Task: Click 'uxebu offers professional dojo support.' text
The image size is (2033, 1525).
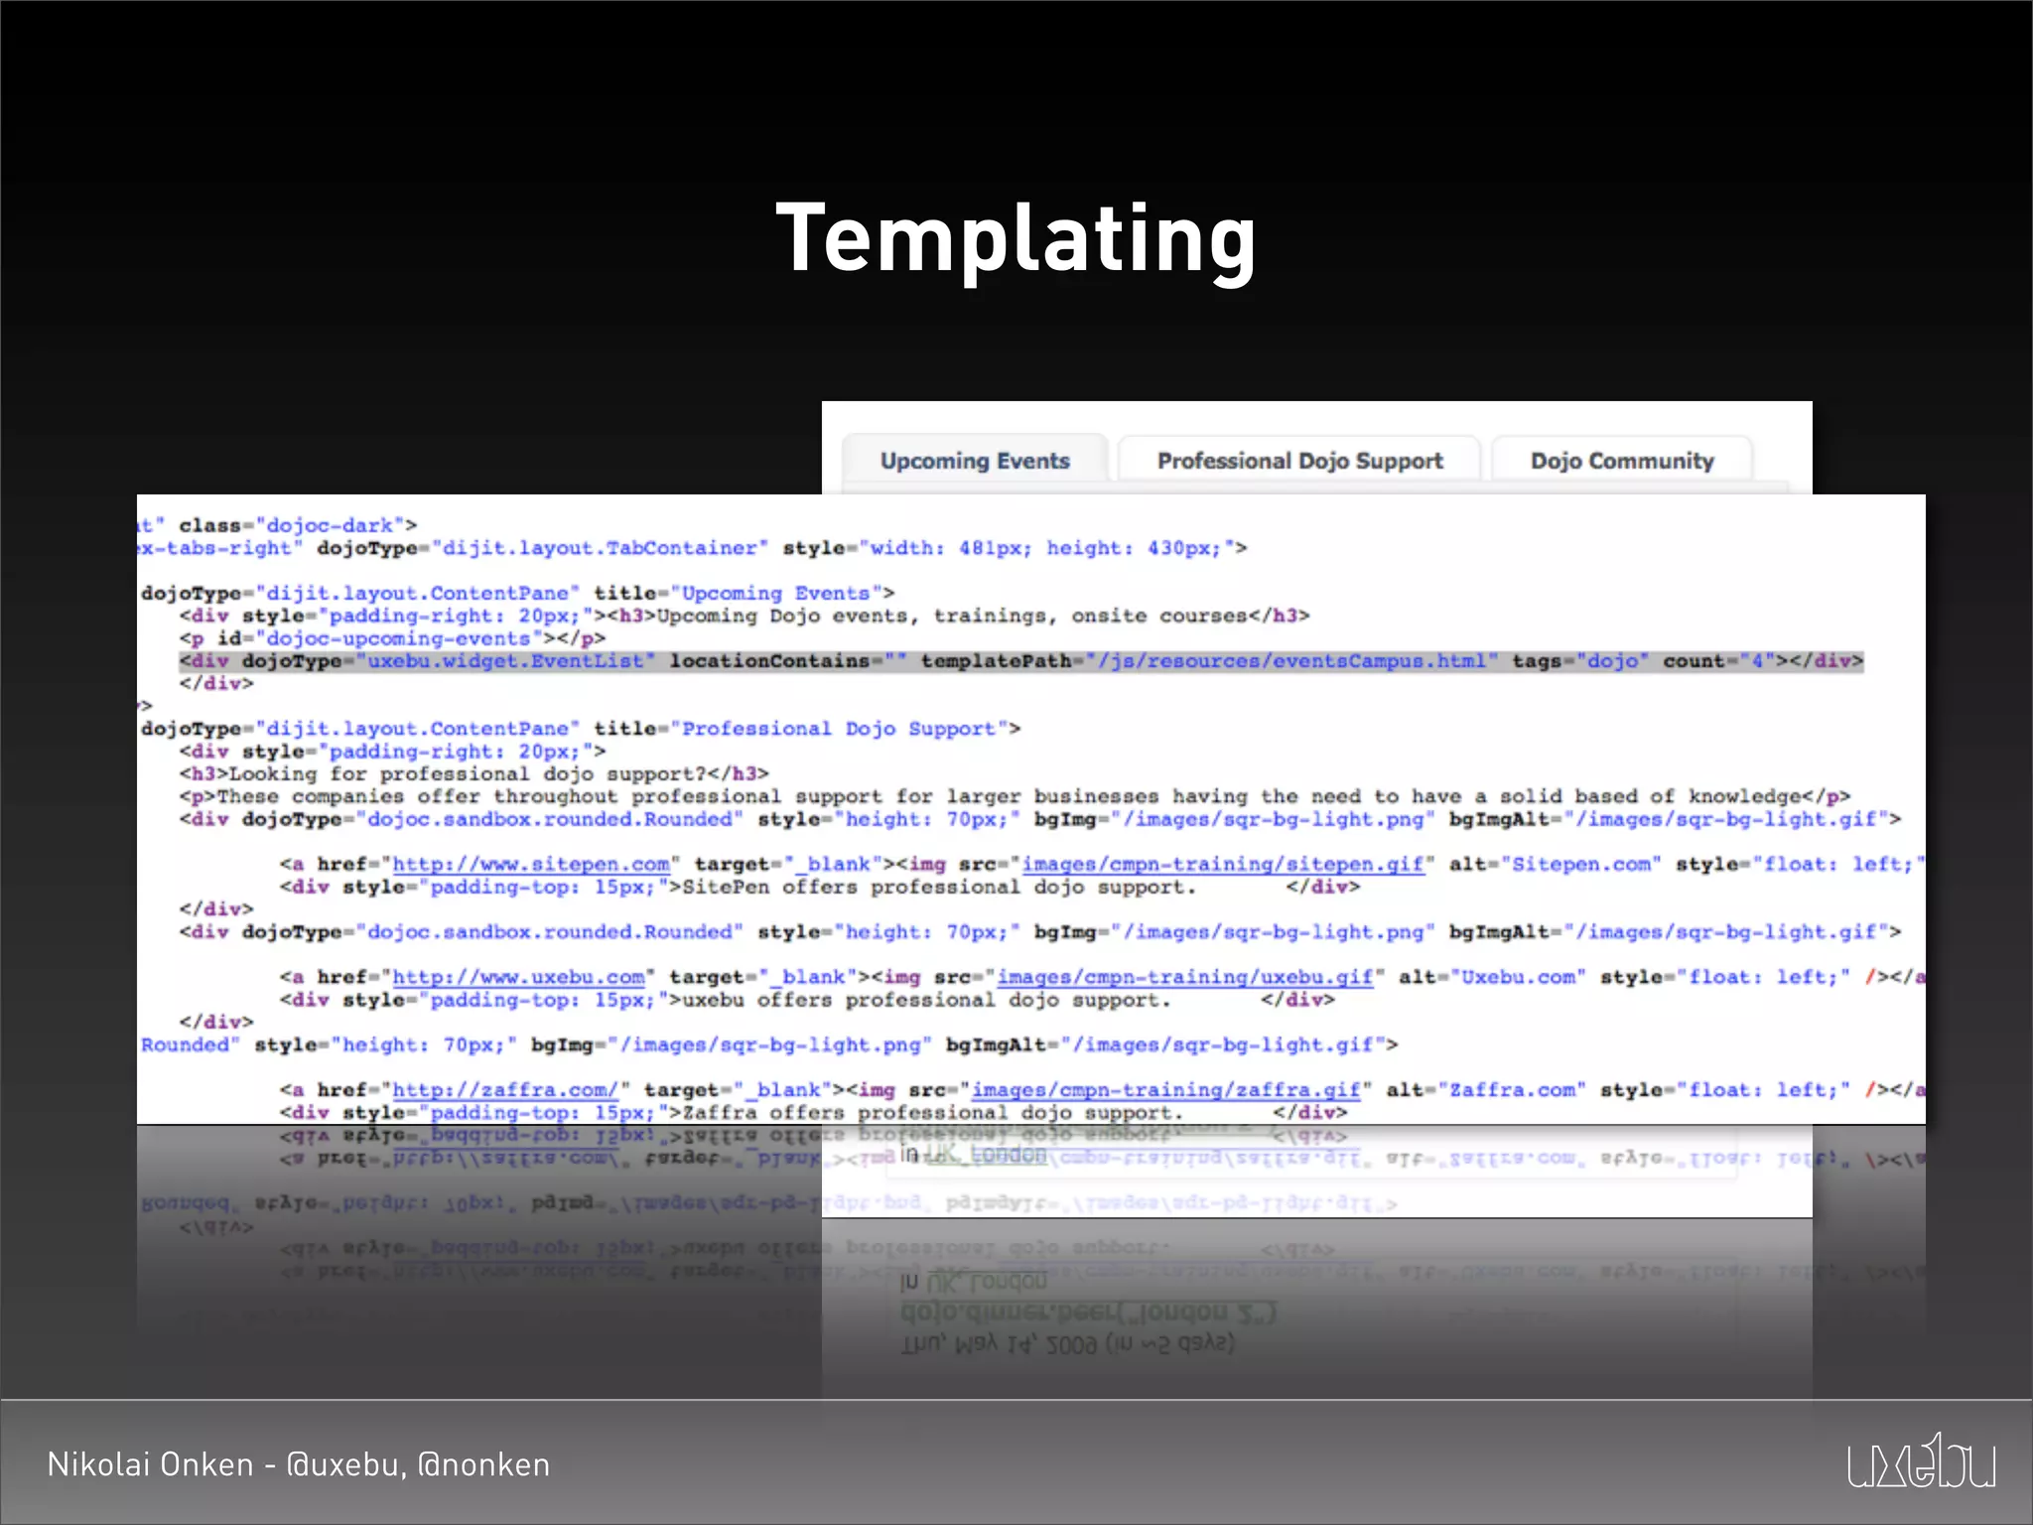Action: click(x=926, y=1000)
